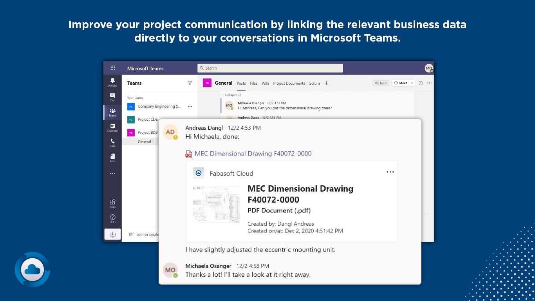Open the Wiki tab

click(265, 83)
